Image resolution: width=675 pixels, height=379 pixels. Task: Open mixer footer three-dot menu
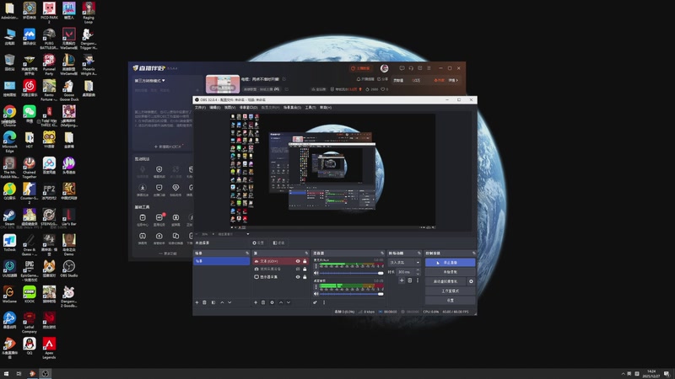(324, 302)
